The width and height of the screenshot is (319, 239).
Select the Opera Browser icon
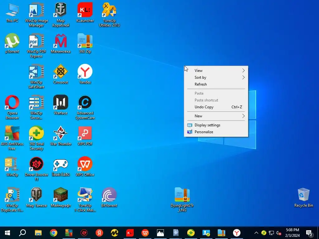click(x=12, y=107)
